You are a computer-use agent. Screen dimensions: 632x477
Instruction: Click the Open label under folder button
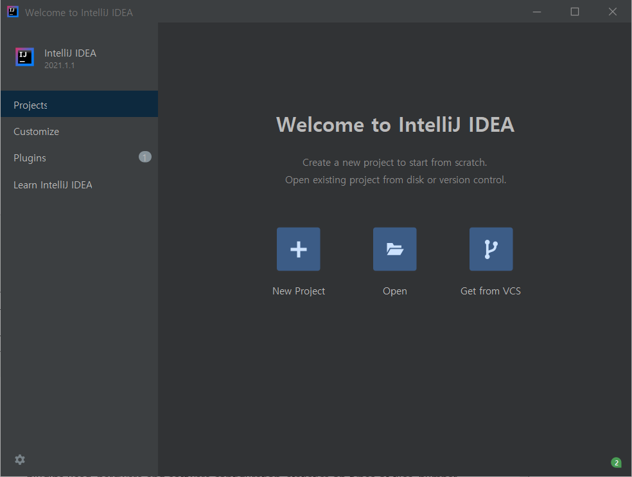coord(394,291)
